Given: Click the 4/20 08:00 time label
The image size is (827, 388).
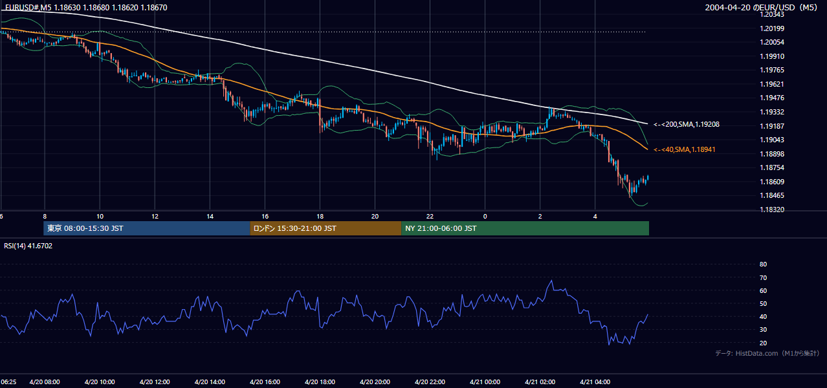Looking at the screenshot, I should point(44,382).
